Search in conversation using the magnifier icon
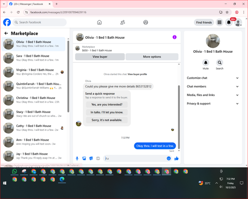The image size is (248, 199). 220,63
